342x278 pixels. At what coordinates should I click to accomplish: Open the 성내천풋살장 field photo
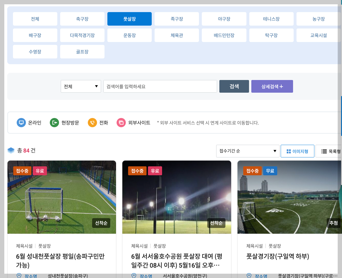(x=62, y=197)
